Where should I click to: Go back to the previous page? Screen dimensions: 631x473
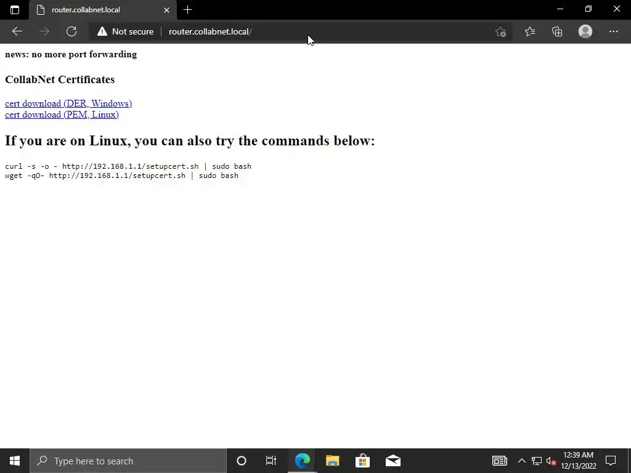17,31
